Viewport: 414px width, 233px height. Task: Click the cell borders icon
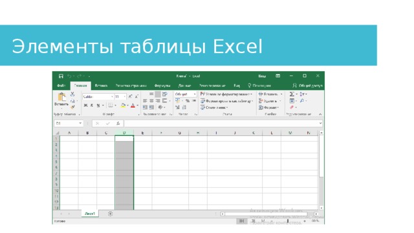coord(111,105)
